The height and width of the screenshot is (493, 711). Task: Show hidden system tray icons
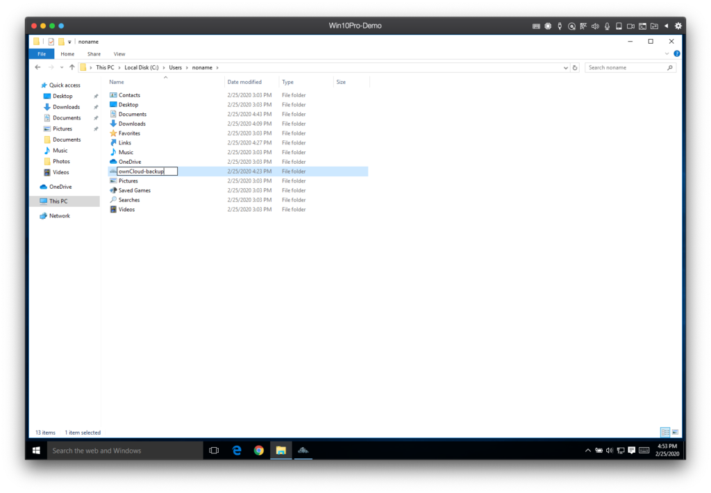(588, 451)
